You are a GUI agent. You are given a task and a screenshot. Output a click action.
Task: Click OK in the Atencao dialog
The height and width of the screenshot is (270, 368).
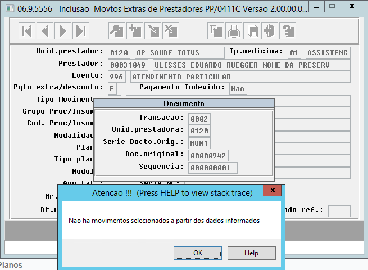pyautogui.click(x=198, y=253)
